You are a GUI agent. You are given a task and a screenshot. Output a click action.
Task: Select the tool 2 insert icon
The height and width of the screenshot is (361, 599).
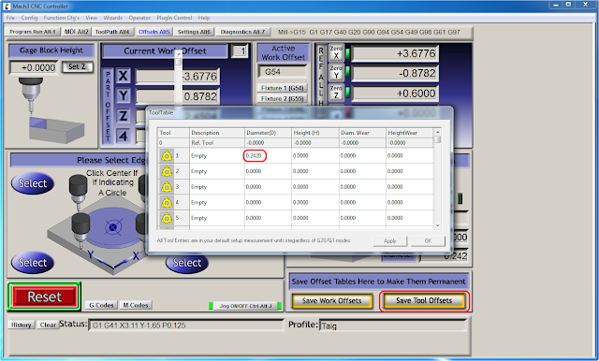tap(167, 172)
